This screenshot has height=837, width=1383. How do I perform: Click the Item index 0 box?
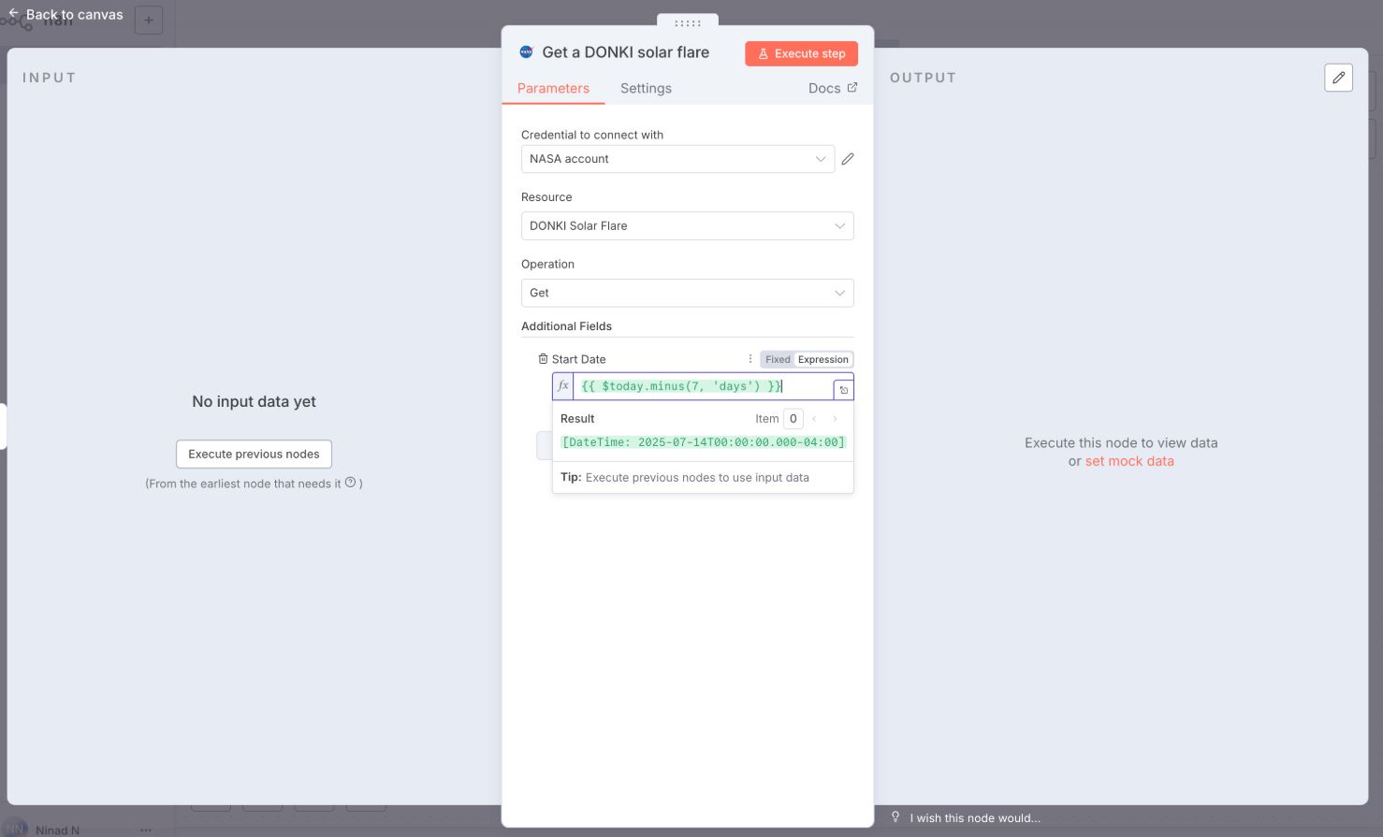click(x=793, y=419)
